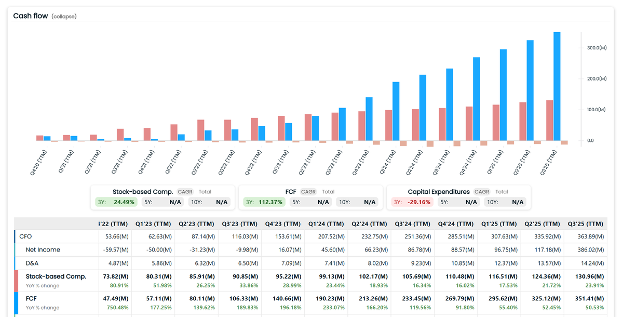The height and width of the screenshot is (317, 623).
Task: Select the Stock-based Comp. table row label
Action: point(56,276)
